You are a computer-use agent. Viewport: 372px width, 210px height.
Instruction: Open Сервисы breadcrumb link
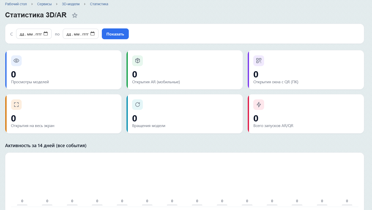(x=44, y=4)
